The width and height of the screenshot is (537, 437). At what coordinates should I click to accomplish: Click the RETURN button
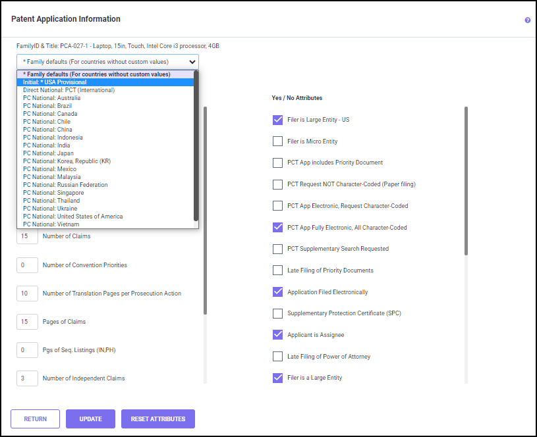(35, 419)
